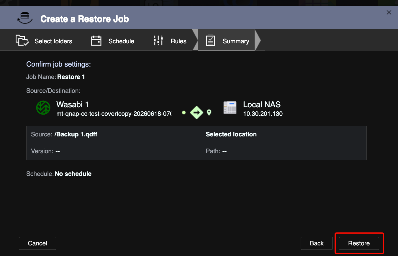Screen dimensions: 398x256
Task: Go back with the Back button
Action: pos(317,243)
